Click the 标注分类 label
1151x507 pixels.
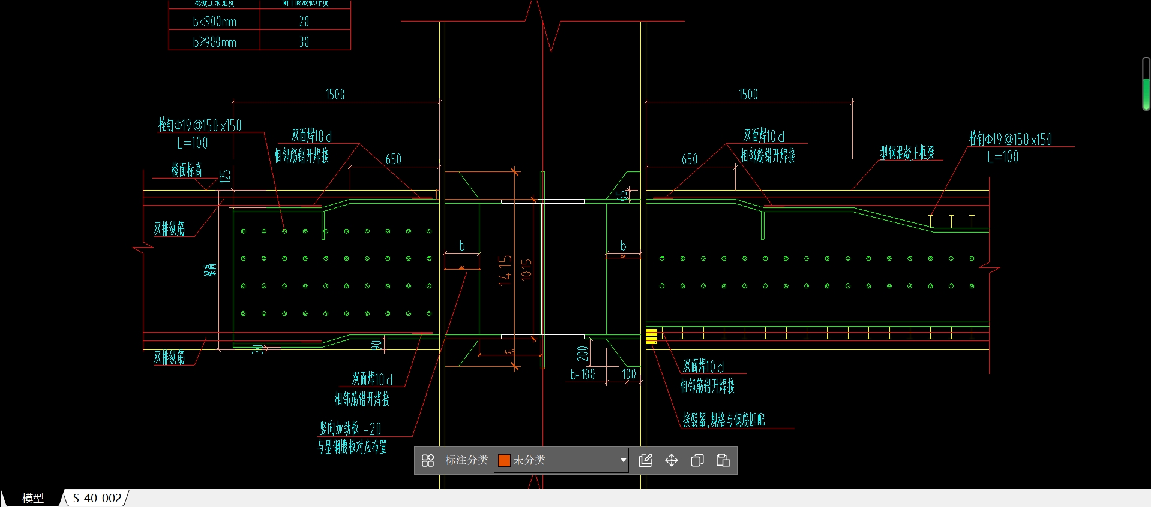(467, 460)
